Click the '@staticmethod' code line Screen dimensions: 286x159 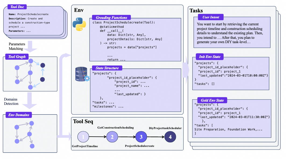[x=112, y=27]
